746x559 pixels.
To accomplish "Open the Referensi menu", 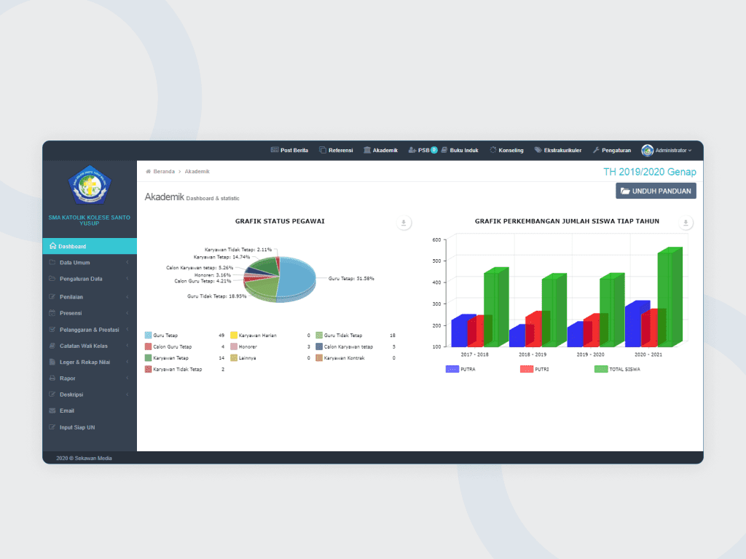I will click(336, 150).
